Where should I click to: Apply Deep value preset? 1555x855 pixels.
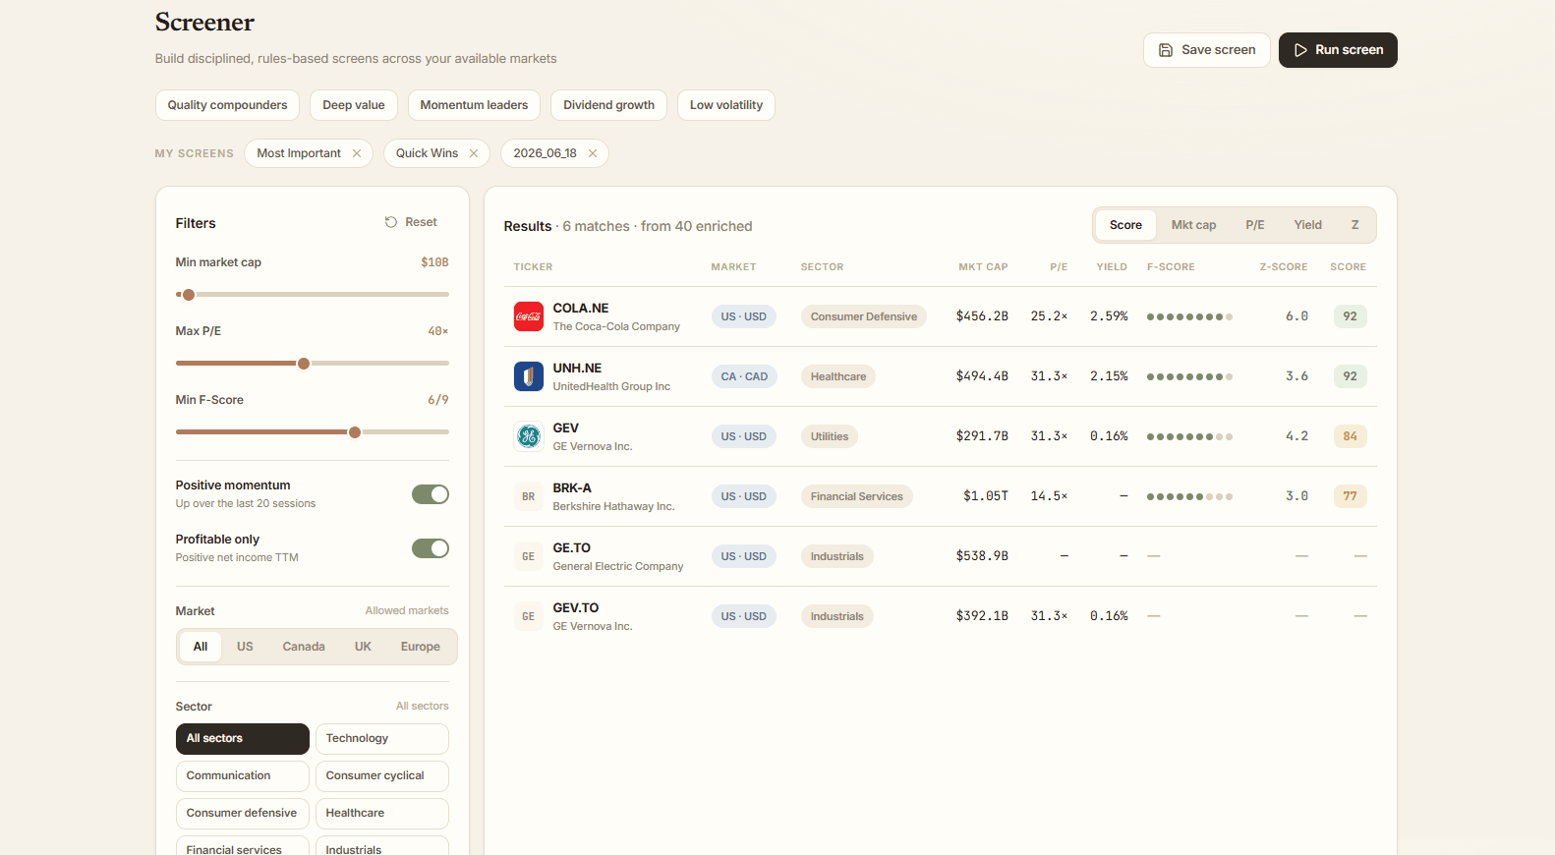pos(354,105)
